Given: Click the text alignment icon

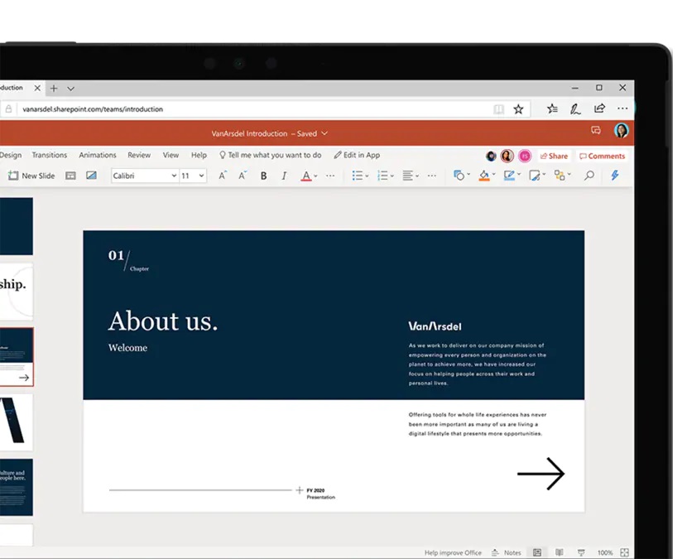Looking at the screenshot, I should [407, 176].
